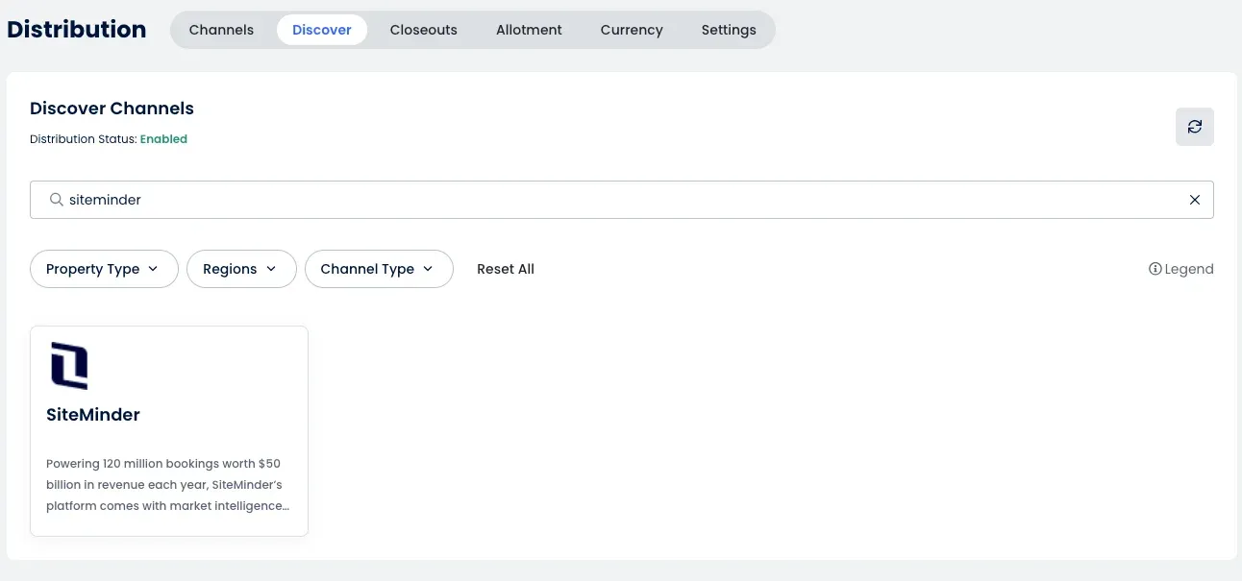Viewport: 1242px width, 581px height.
Task: Click the refresh channels icon
Action: [x=1194, y=126]
